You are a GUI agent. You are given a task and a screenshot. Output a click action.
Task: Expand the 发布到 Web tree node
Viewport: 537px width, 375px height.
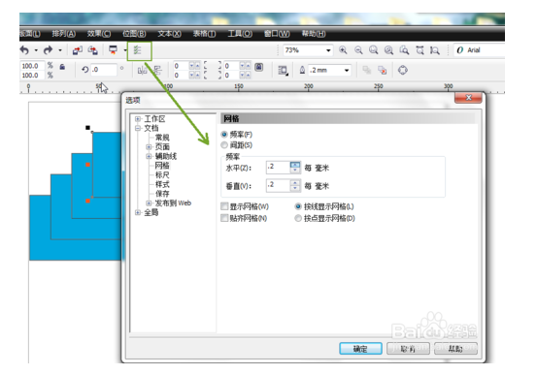click(x=149, y=203)
